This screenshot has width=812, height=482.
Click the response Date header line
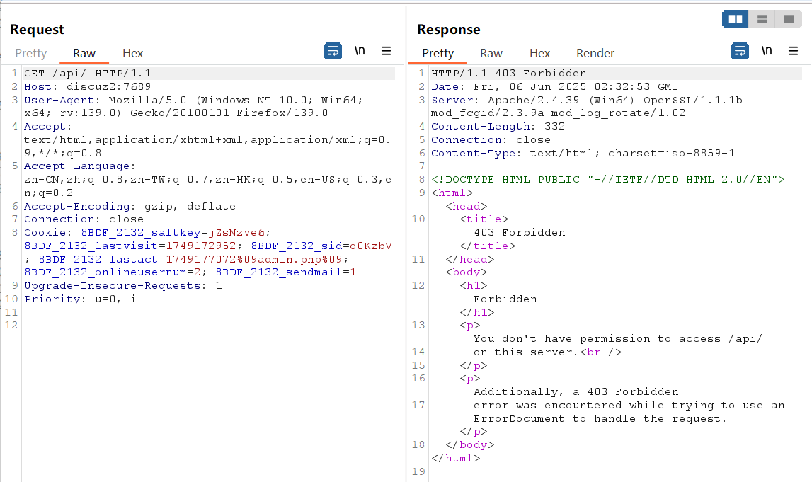click(x=554, y=86)
